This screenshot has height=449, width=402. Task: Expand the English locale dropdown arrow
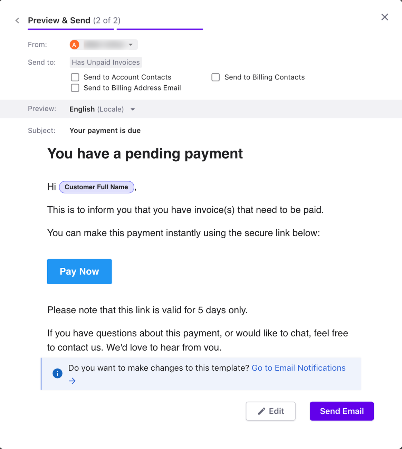coord(133,109)
